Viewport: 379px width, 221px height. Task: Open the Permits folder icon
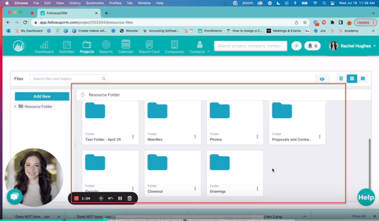click(95, 162)
